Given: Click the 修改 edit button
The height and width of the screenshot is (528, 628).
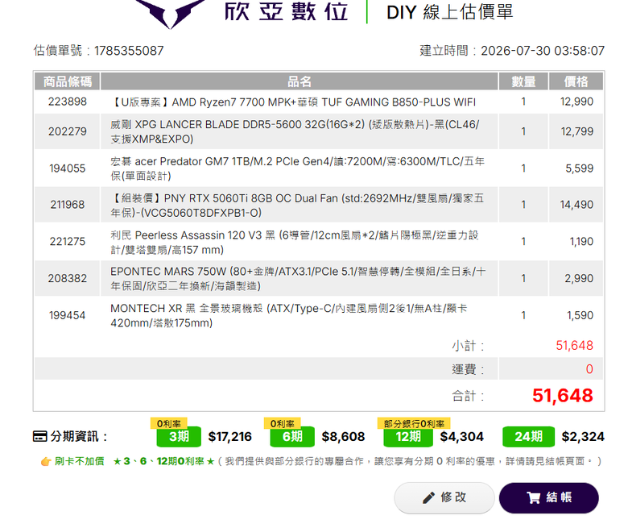Looking at the screenshot, I should click(444, 497).
